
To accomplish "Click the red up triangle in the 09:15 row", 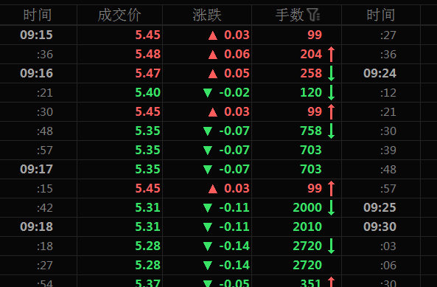I will click(213, 35).
